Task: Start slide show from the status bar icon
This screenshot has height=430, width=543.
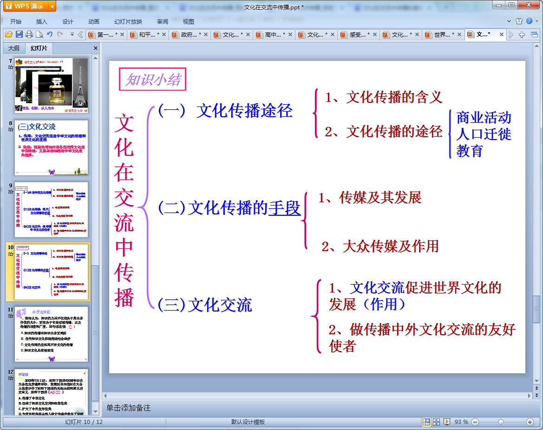Action: [x=447, y=422]
